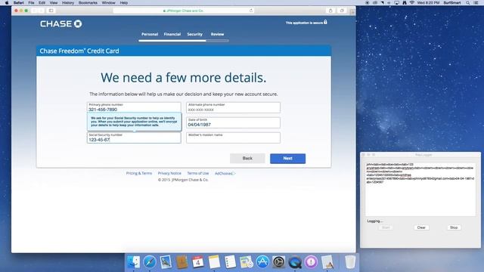The height and width of the screenshot is (272, 484).
Task: Click the Alternate phone number field
Action: click(234, 107)
